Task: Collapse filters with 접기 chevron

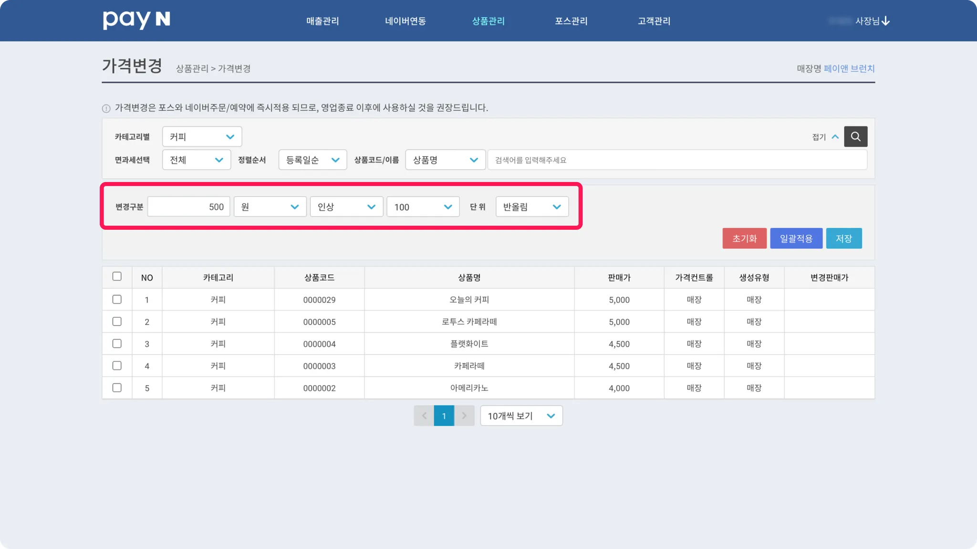Action: coord(835,137)
